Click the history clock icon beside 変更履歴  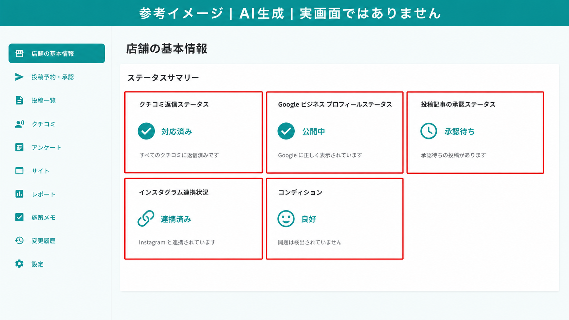point(19,241)
